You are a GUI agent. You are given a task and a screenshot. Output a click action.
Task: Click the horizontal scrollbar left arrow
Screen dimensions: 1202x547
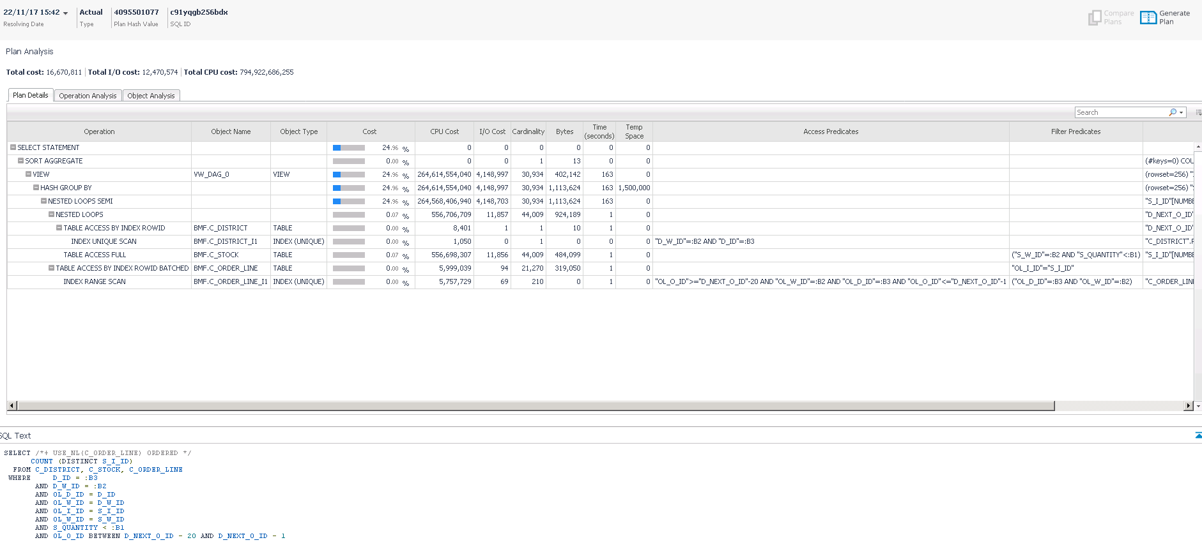(11, 406)
